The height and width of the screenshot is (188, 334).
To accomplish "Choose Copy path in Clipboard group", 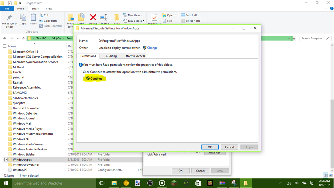I will click(x=48, y=21).
